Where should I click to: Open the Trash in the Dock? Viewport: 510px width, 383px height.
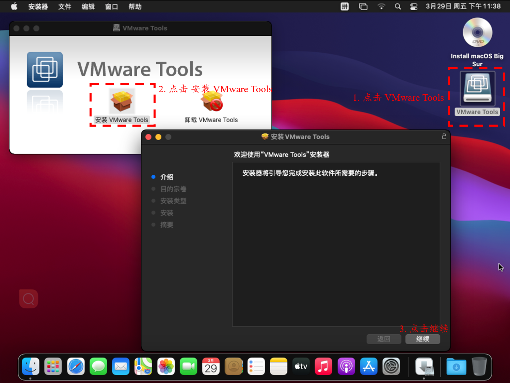(479, 366)
